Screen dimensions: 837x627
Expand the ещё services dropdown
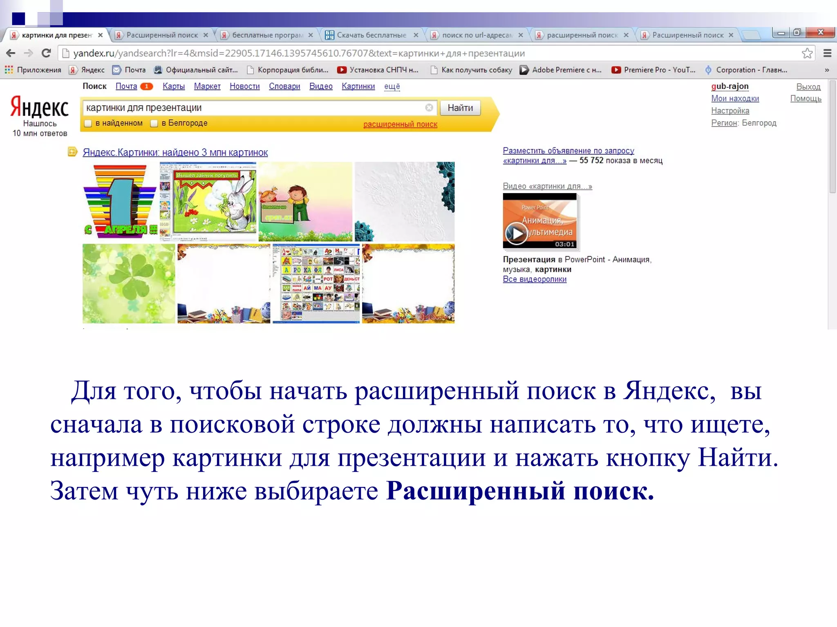(392, 86)
